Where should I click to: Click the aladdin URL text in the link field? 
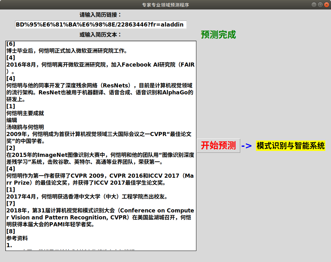[170, 24]
